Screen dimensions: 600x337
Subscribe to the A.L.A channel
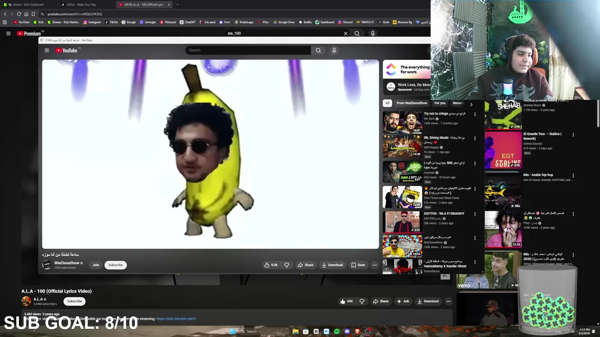(74, 301)
